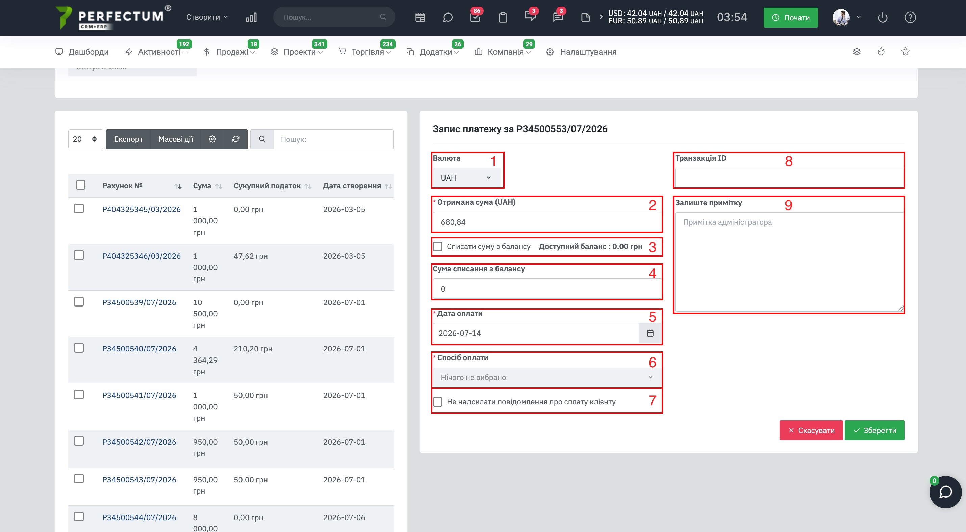
Task: Expand Спосіб оплати dropdown
Action: 546,377
